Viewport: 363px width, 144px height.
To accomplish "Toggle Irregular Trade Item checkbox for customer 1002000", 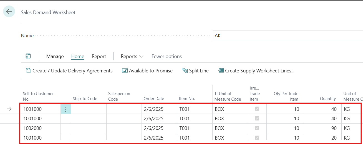I will [x=257, y=128].
